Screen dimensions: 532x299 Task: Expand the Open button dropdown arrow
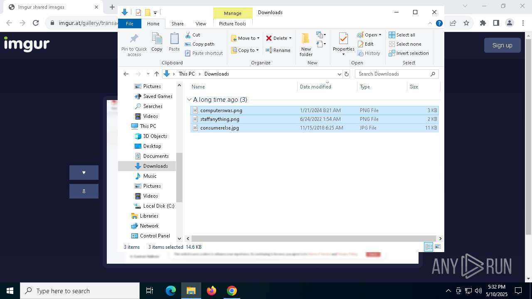(x=380, y=35)
